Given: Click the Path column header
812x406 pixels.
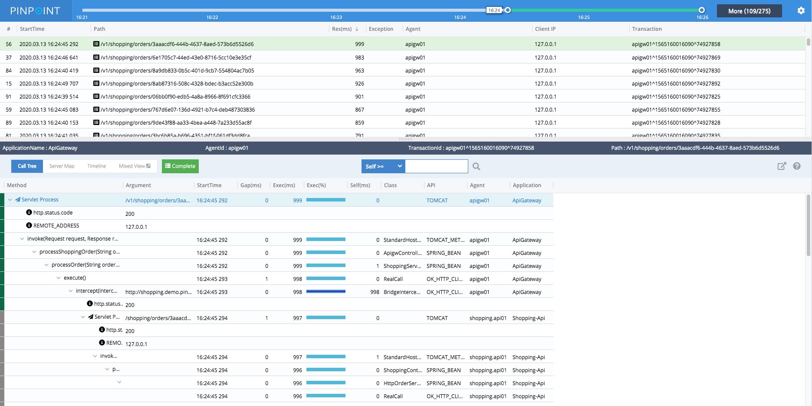Looking at the screenshot, I should pyautogui.click(x=99, y=29).
